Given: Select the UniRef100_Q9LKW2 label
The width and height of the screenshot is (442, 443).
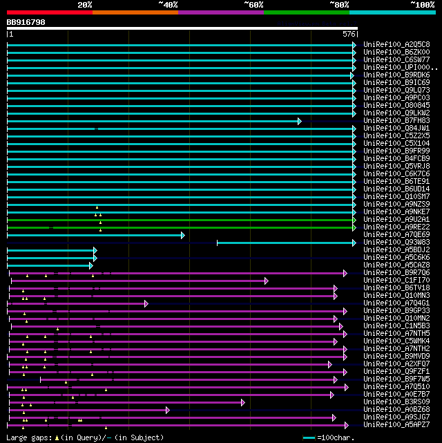Looking at the screenshot, I should click(x=396, y=113).
